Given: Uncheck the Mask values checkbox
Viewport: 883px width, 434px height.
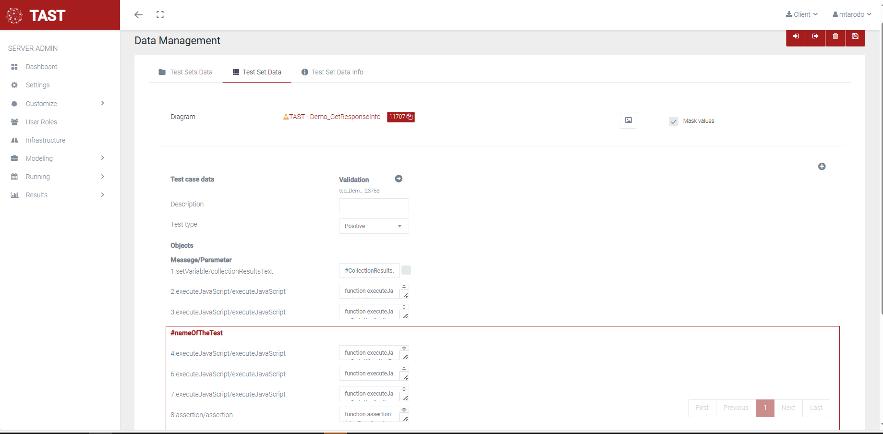Looking at the screenshot, I should [x=673, y=121].
